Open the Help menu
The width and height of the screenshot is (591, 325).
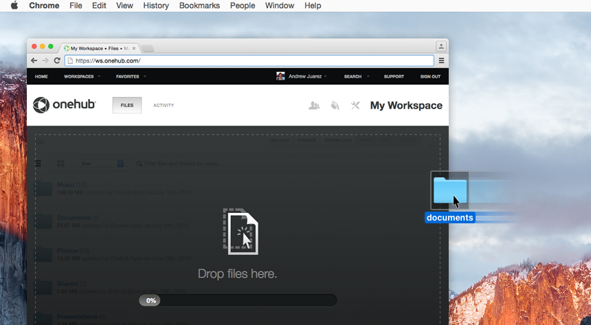click(x=313, y=5)
